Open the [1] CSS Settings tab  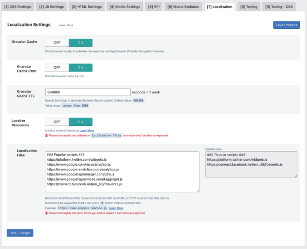point(18,7)
